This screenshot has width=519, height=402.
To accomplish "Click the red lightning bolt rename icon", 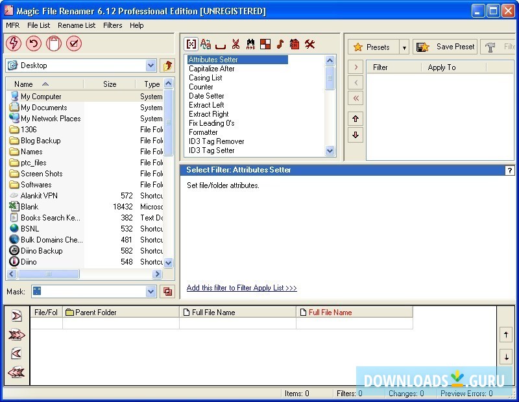I will coord(14,43).
